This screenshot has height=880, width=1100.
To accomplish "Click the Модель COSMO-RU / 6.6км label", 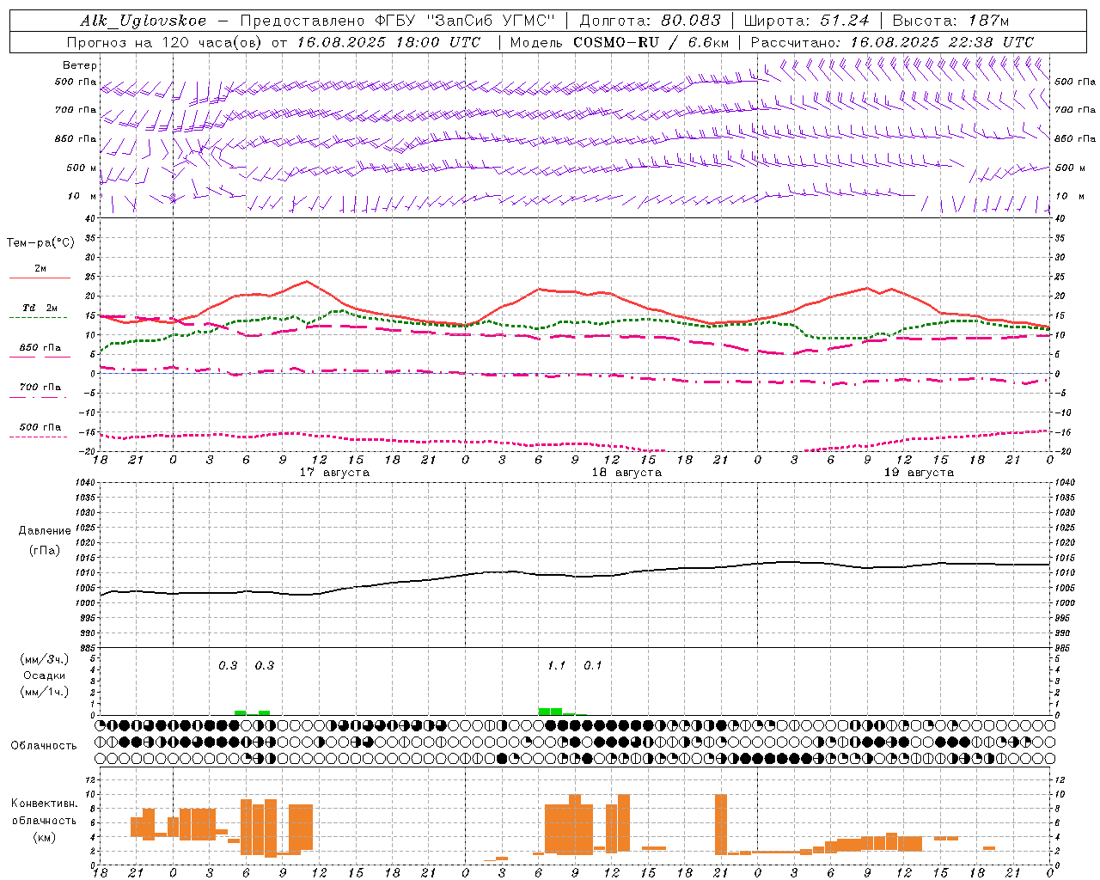I will [620, 42].
